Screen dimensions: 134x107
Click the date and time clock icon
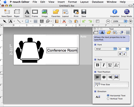coord(48,21)
